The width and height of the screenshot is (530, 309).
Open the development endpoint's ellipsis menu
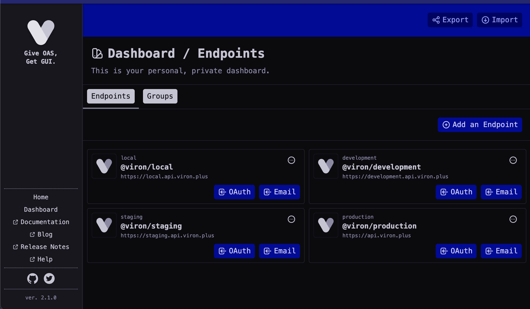coord(513,160)
